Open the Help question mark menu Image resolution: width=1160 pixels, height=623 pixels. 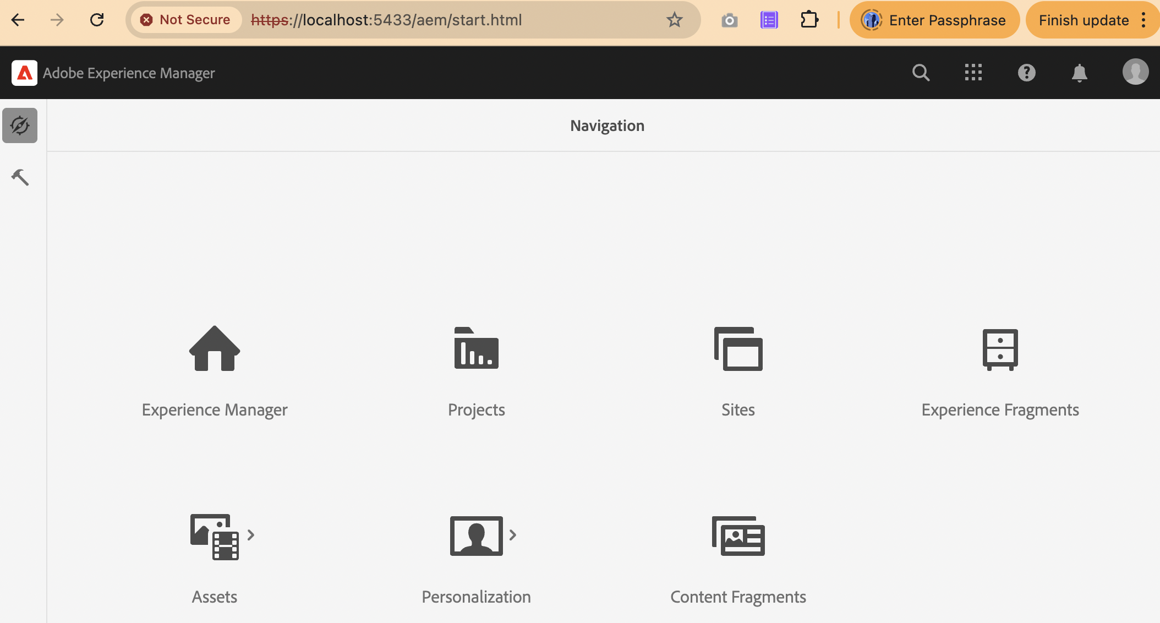1026,73
